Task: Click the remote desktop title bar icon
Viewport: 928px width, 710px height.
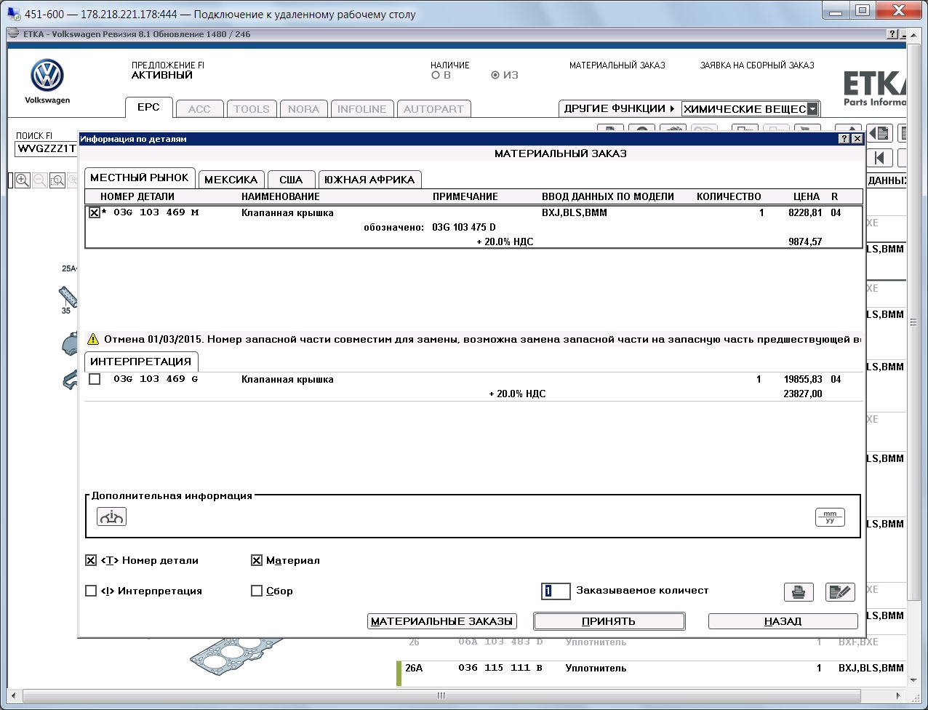Action: tap(14, 14)
